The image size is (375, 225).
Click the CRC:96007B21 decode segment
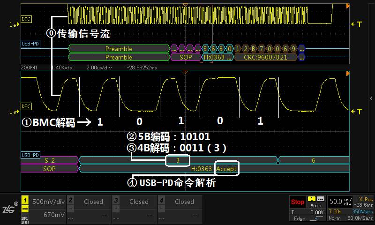point(265,57)
